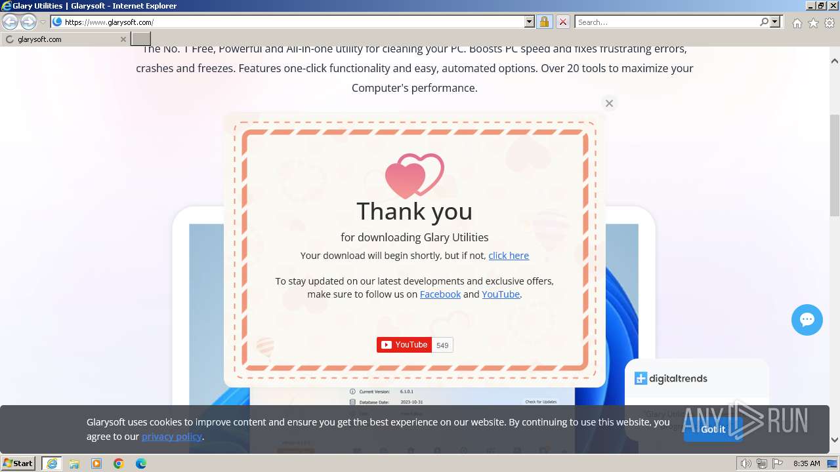This screenshot has width=840, height=472.
Task: Click 'for downloading Glary Utilities' text
Action: point(415,237)
